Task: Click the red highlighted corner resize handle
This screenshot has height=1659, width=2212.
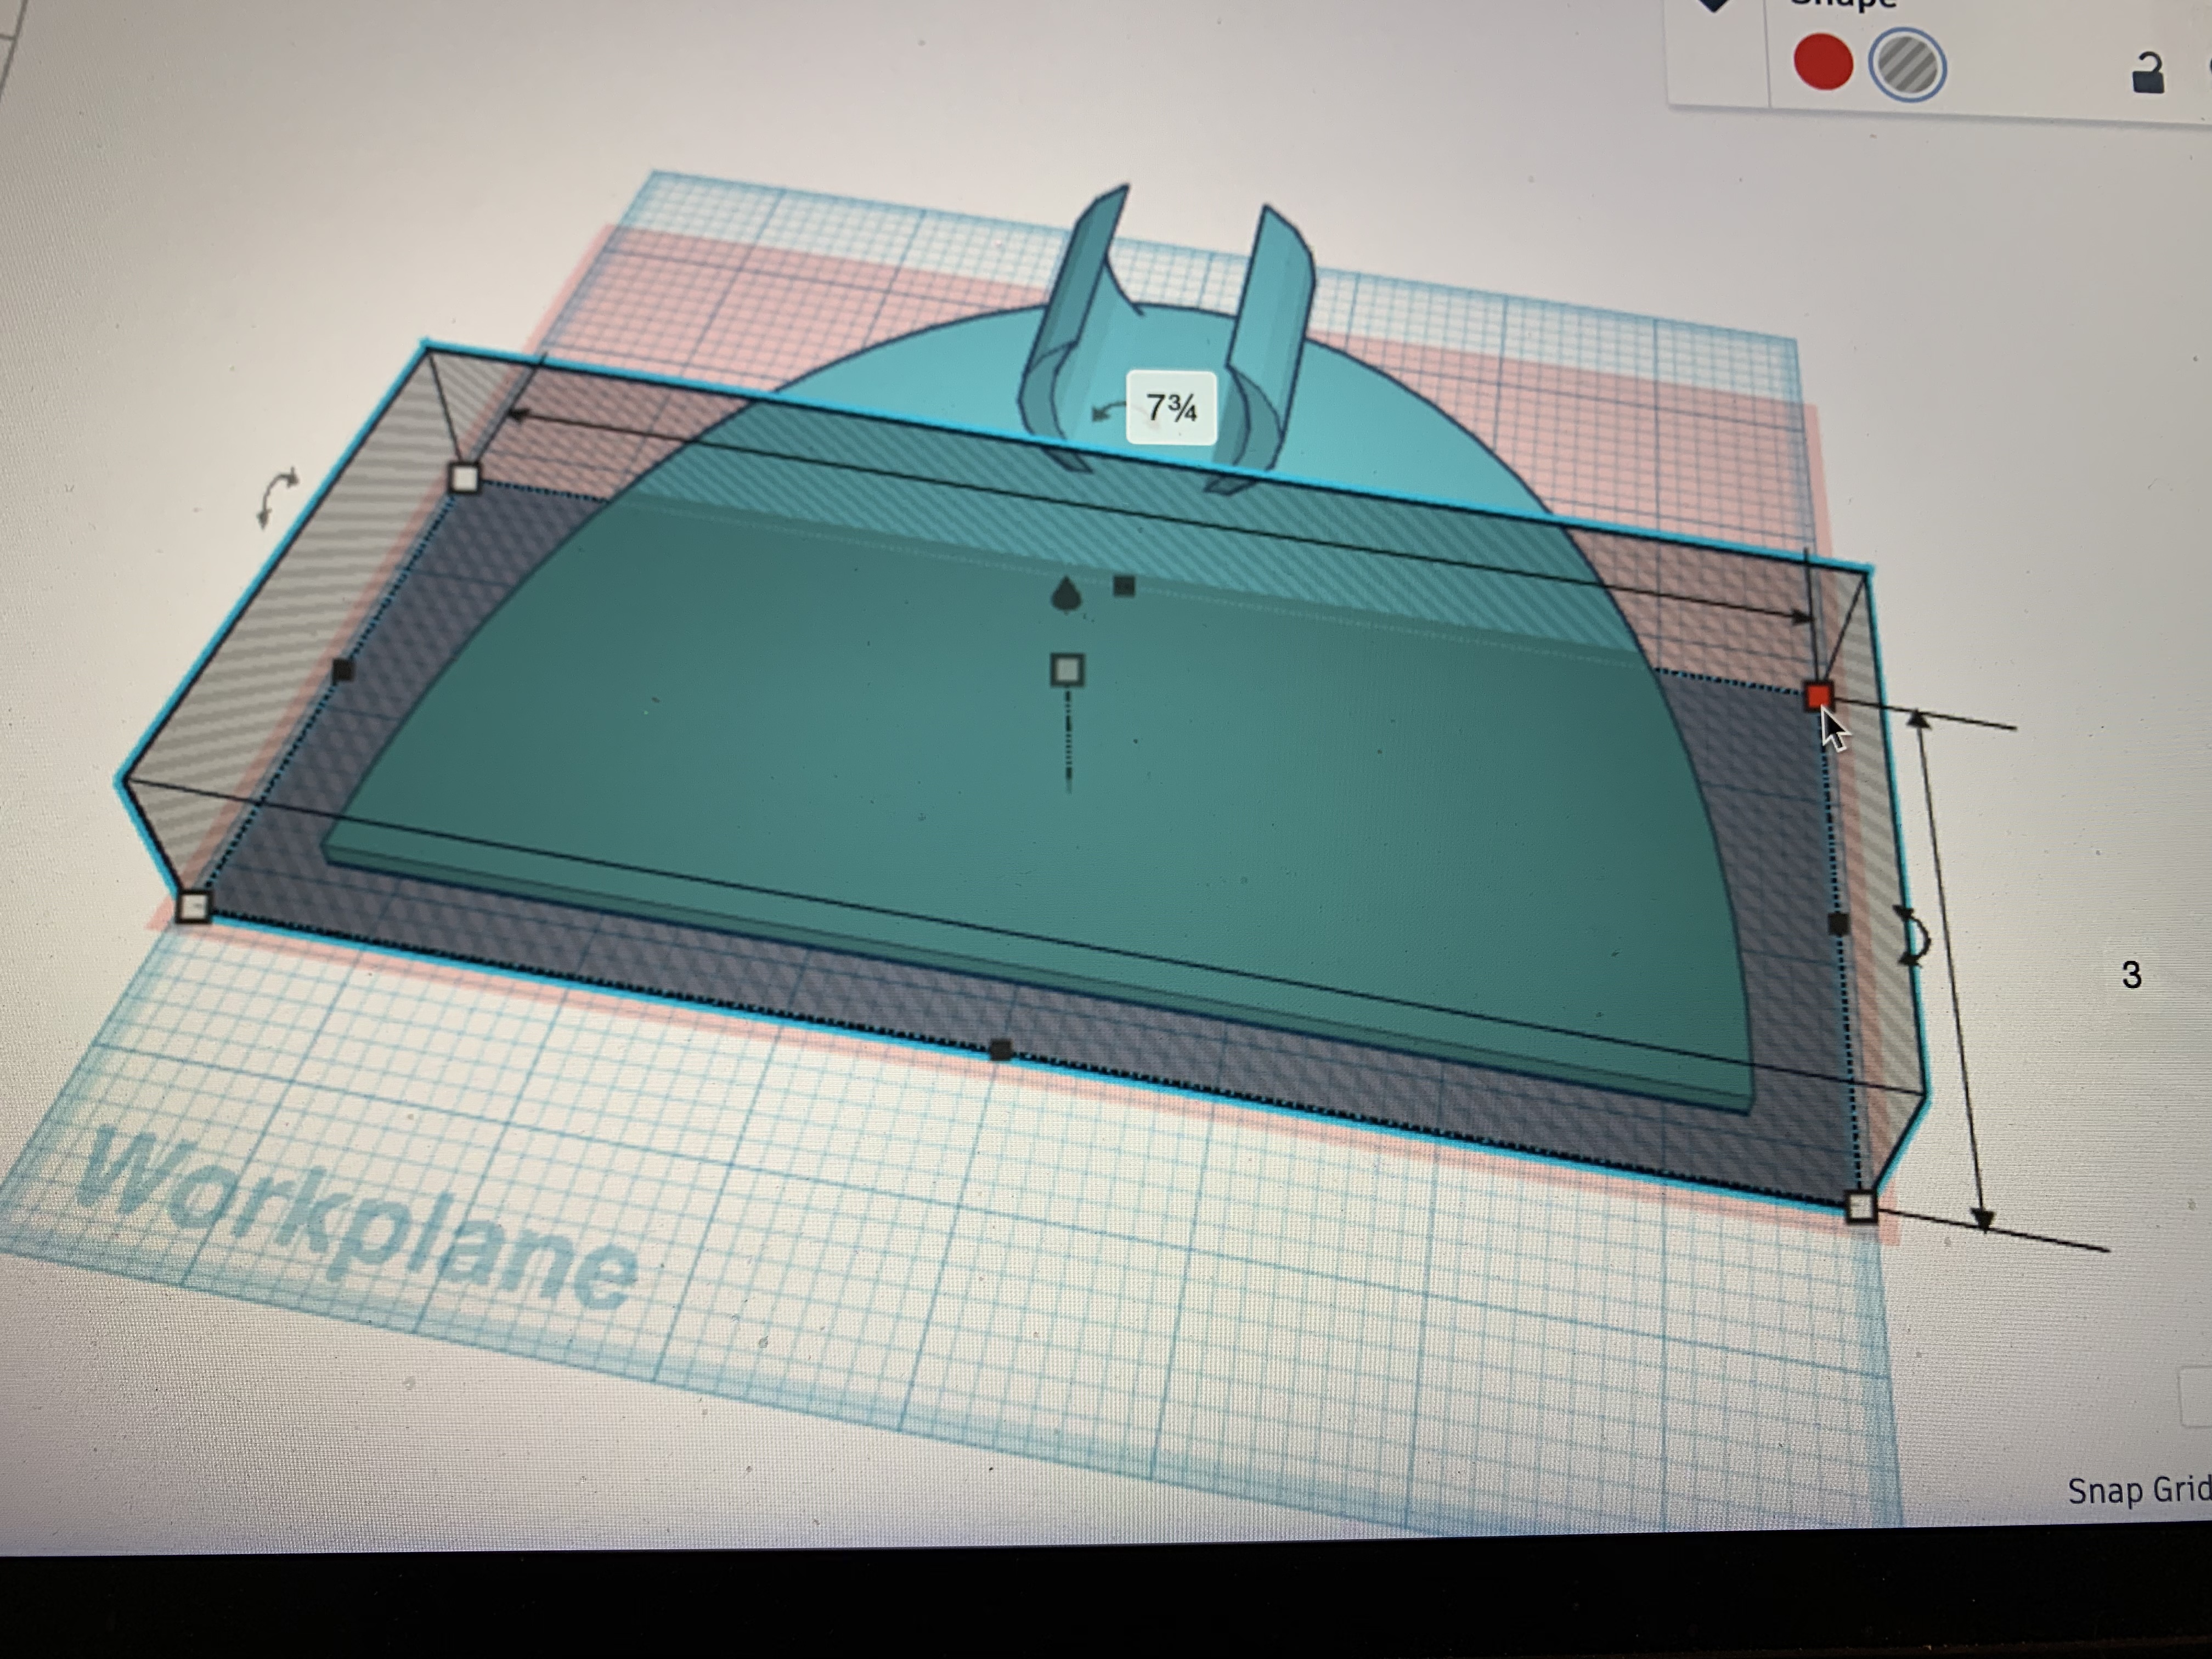Action: point(1817,696)
